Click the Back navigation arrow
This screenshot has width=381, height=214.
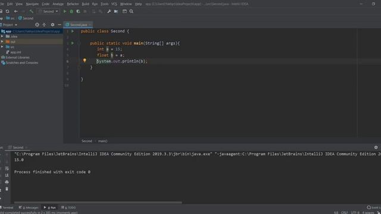[16, 11]
